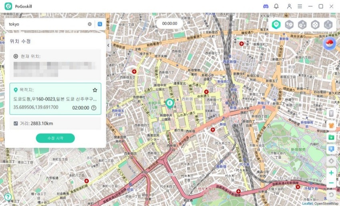The image size is (340, 206).
Task: Select two-spot route mode icon
Action: point(289,25)
